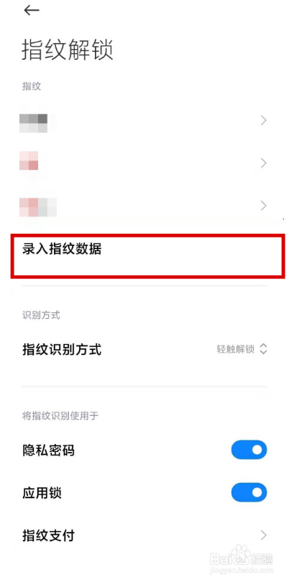Screen dimensions: 294x583
Task: Expand the 指纹识别方式 option row
Action: coord(144,350)
